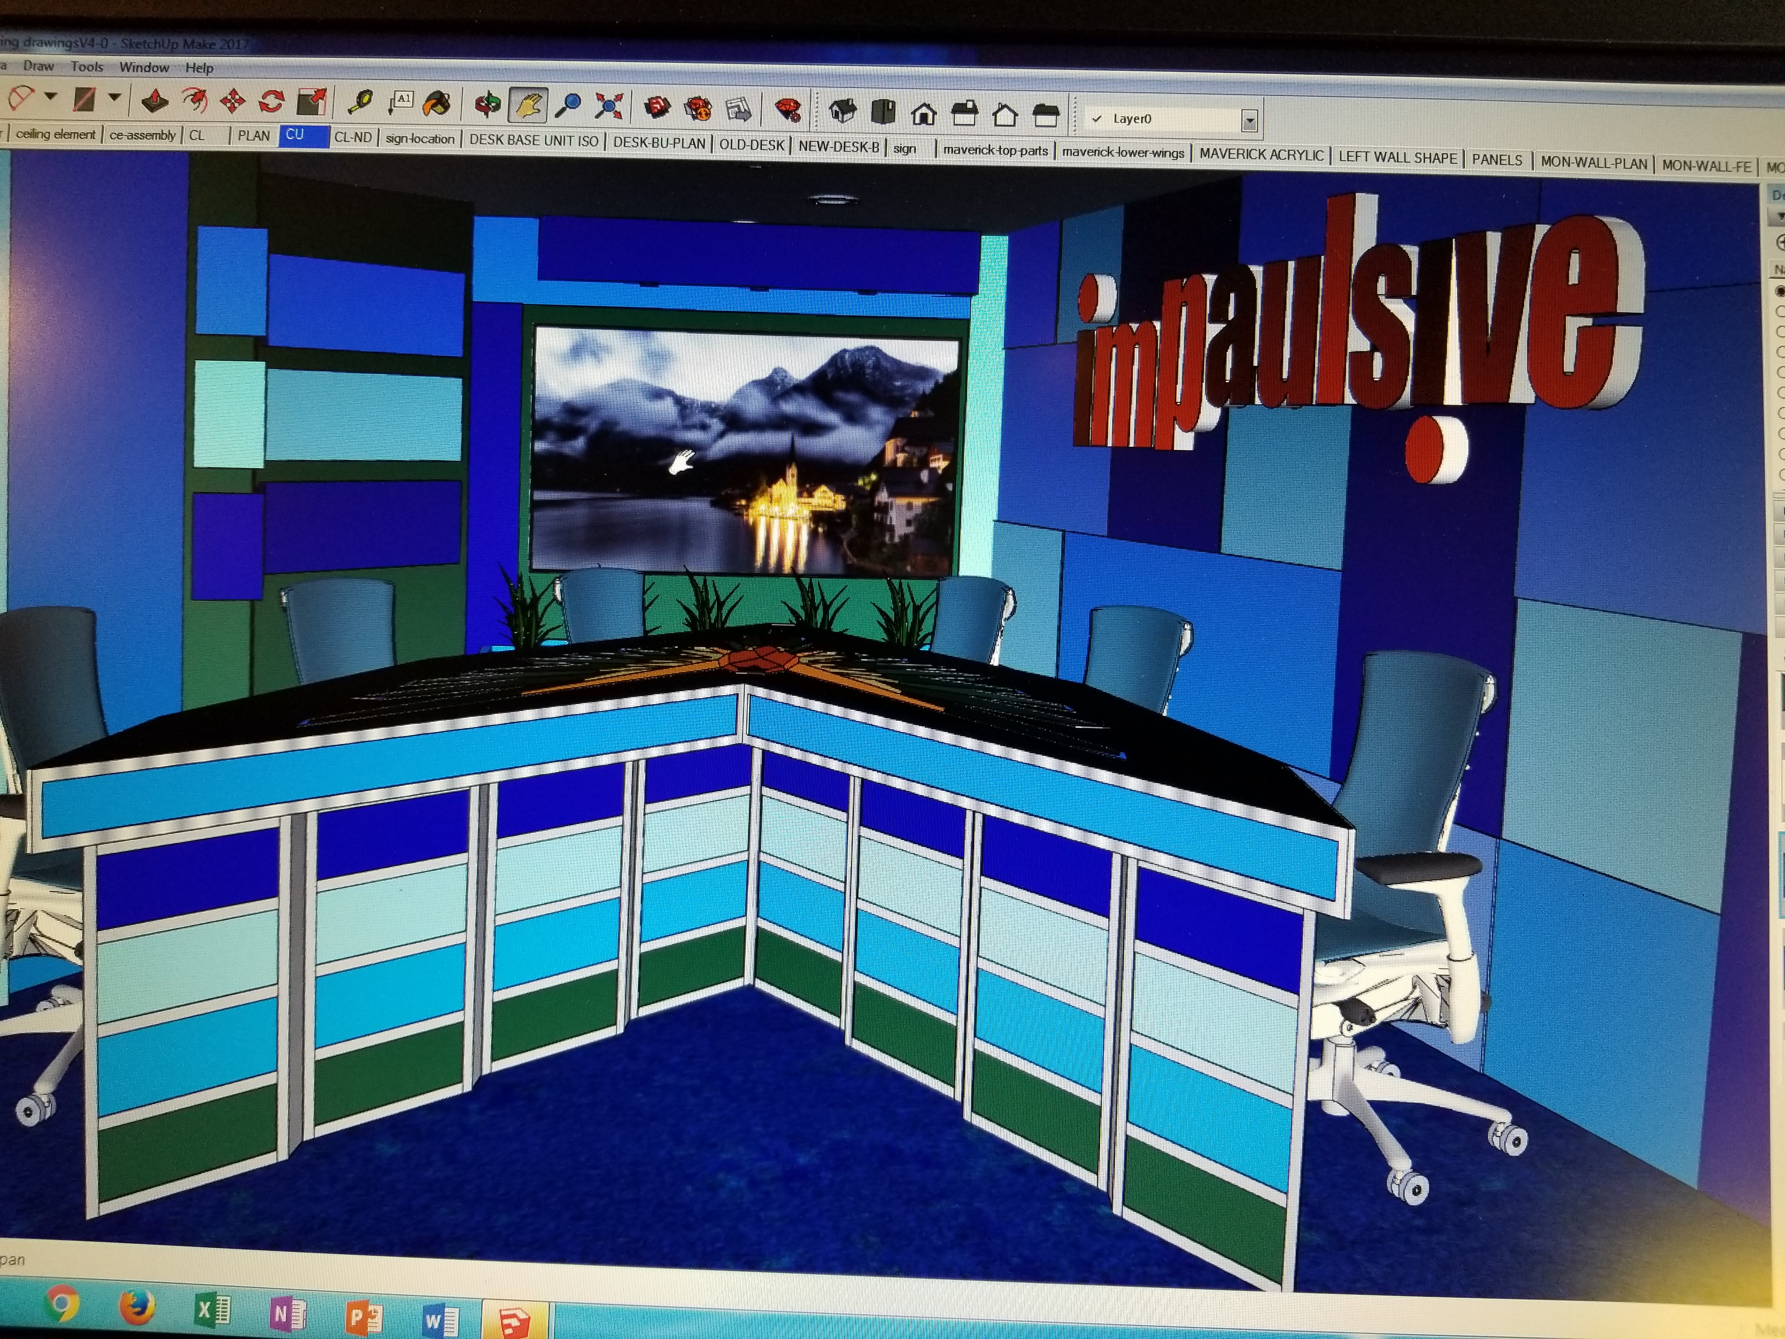Open the MON-WALL-FE scene tab
1785x1339 pixels.
click(x=1706, y=166)
